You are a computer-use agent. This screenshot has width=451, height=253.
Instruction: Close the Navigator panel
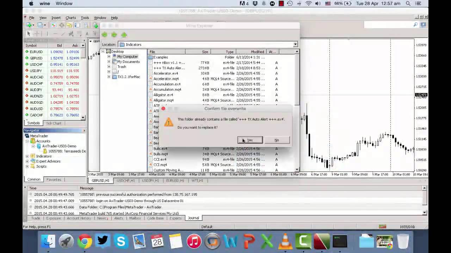click(x=84, y=131)
